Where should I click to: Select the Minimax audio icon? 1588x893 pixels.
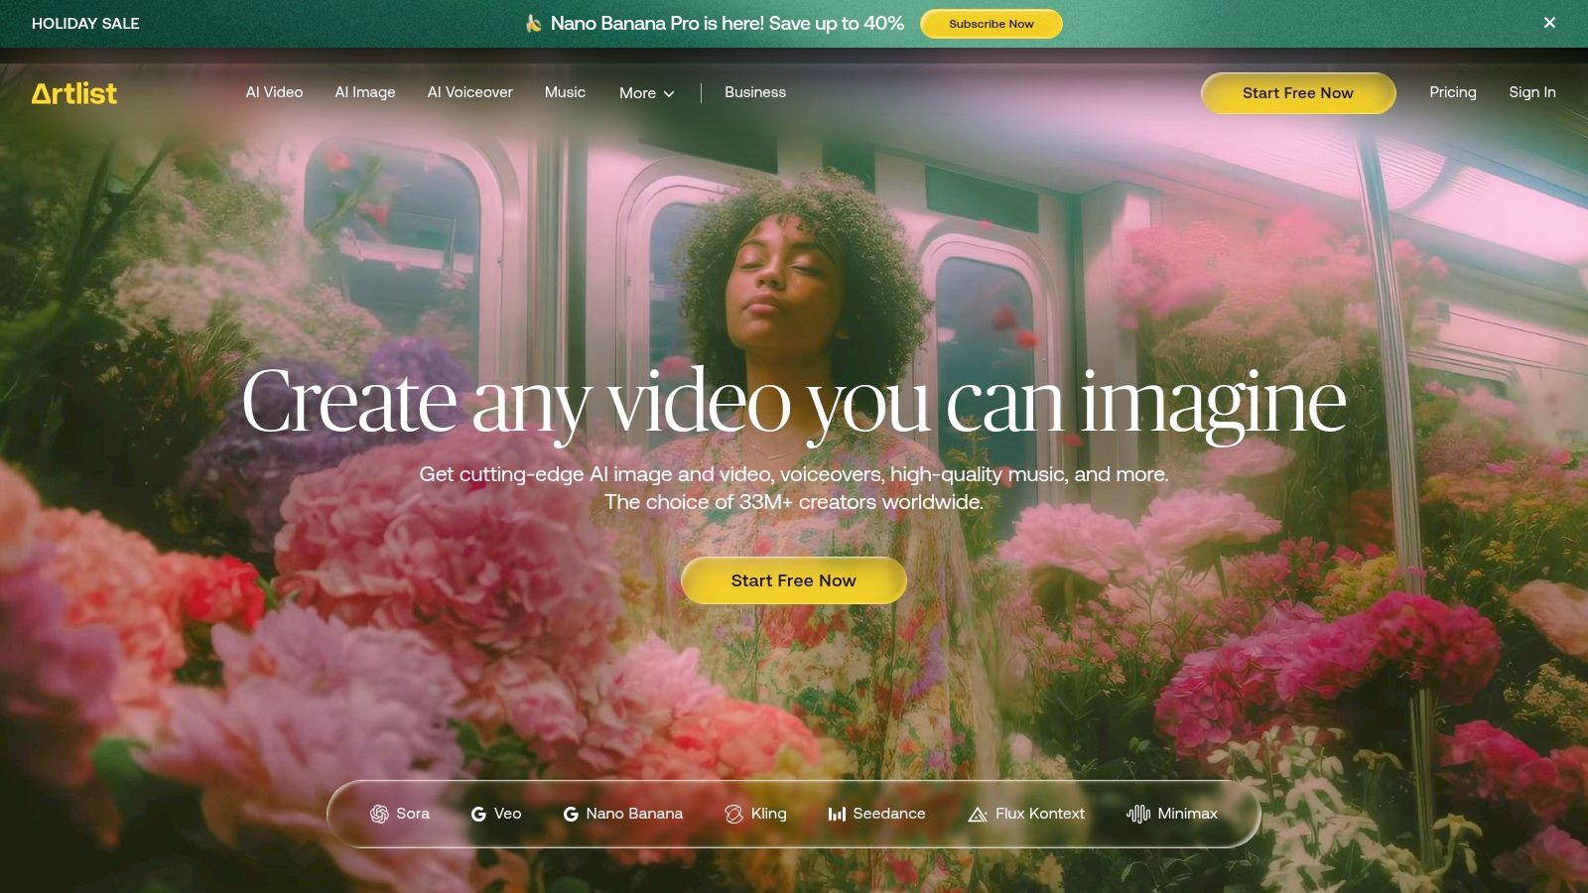tap(1137, 814)
